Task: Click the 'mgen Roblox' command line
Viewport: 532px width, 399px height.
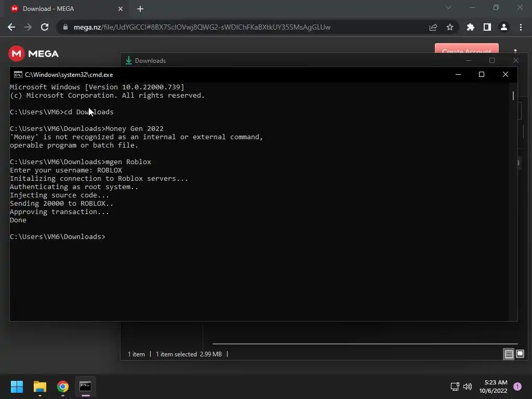Action: [x=81, y=162]
